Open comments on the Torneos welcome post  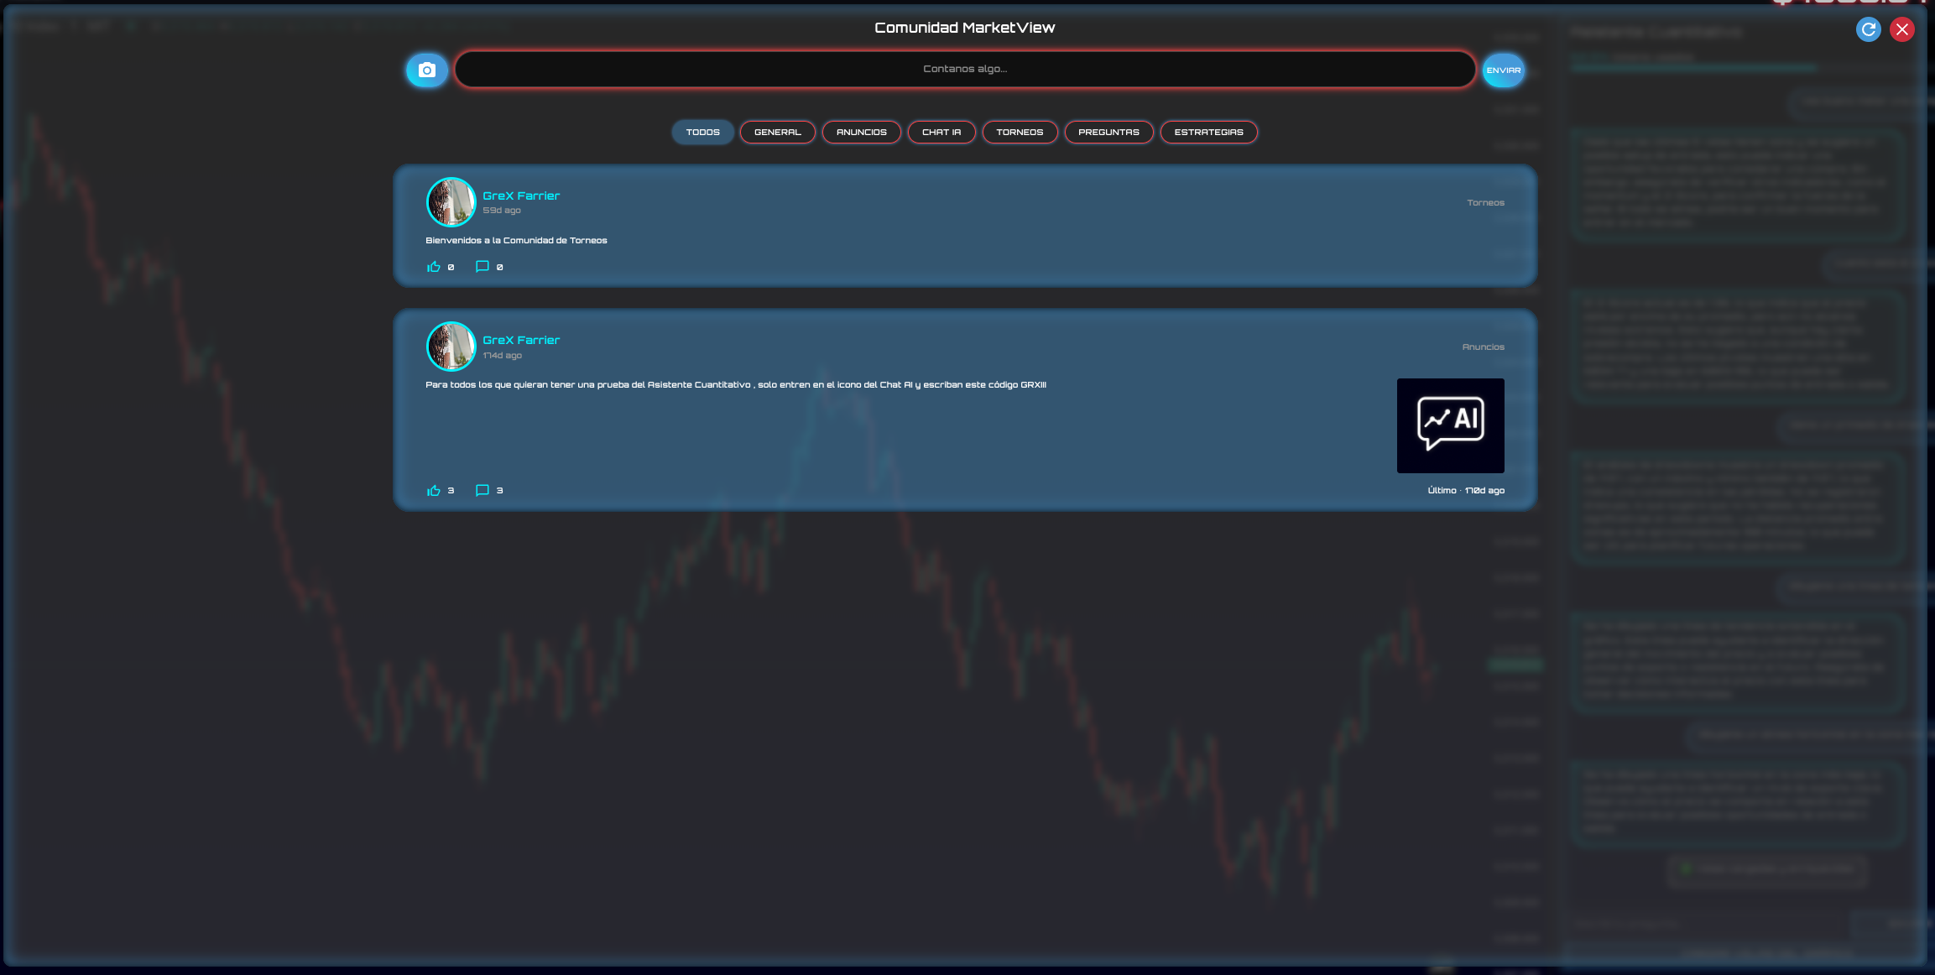482,267
